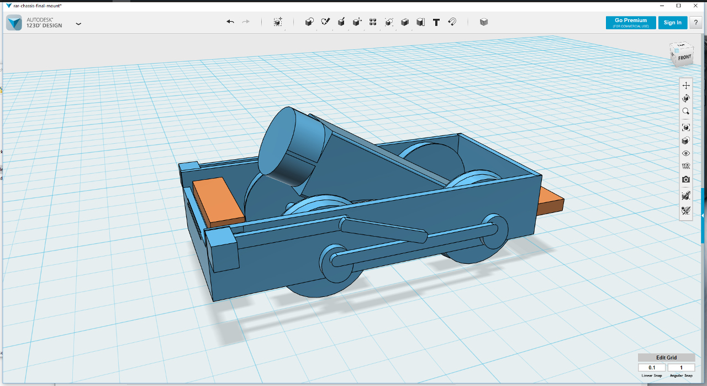Open the Modify tool

pyautogui.click(x=357, y=22)
